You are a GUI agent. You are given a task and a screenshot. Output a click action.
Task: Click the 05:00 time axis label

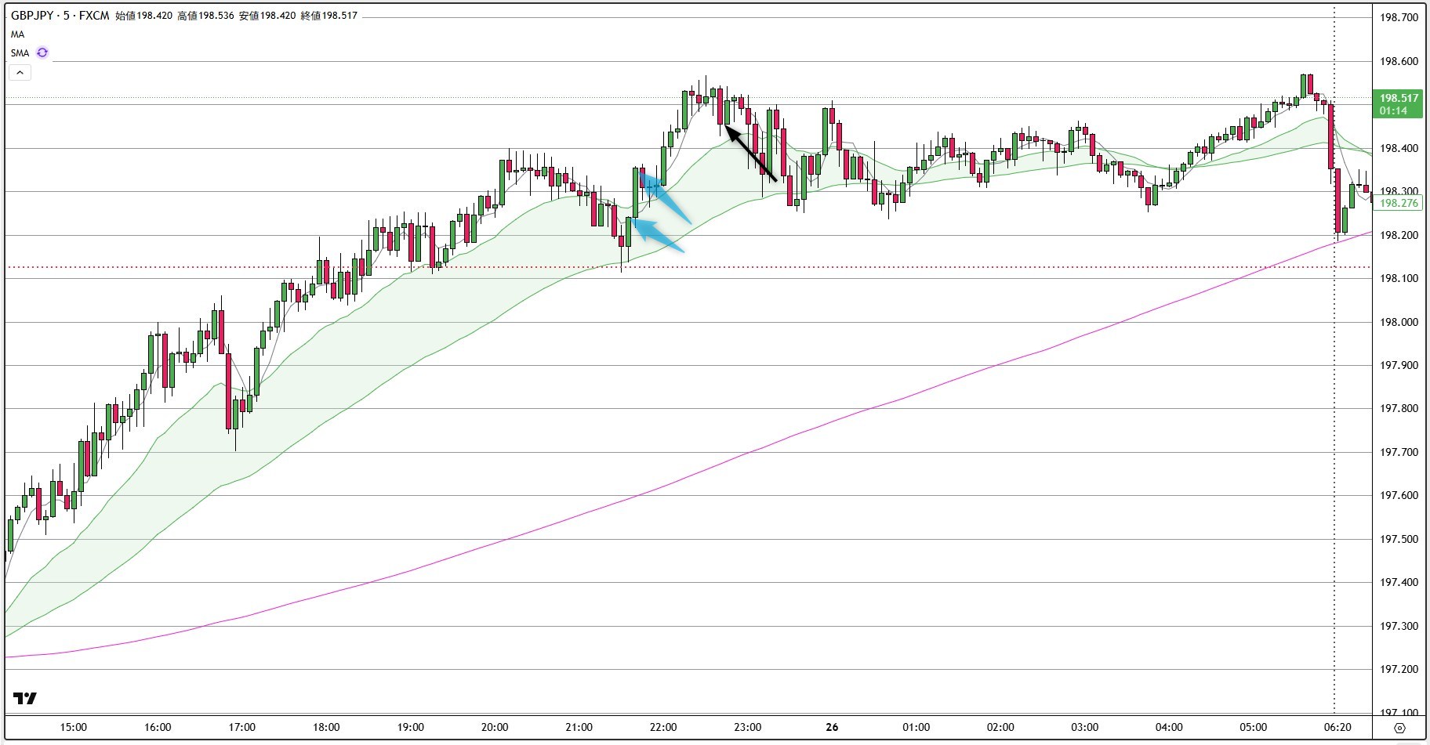point(1254,727)
